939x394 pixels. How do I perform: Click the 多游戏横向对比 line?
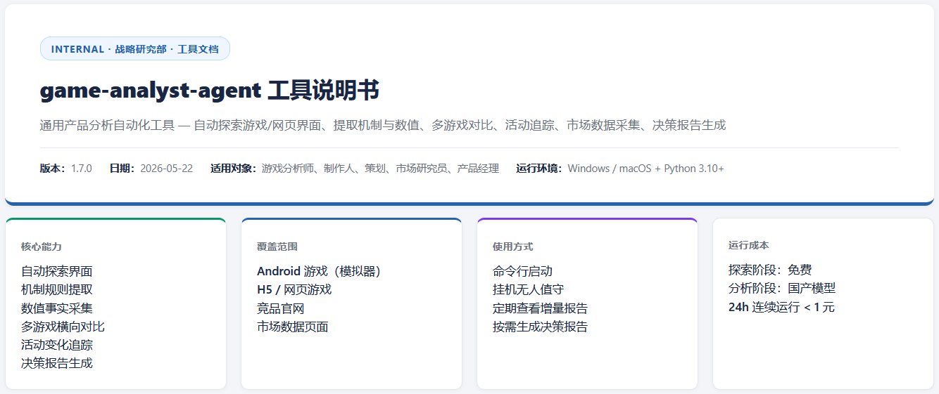tap(63, 327)
